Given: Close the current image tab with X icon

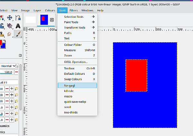Looking at the screenshot, I should (52, 20).
